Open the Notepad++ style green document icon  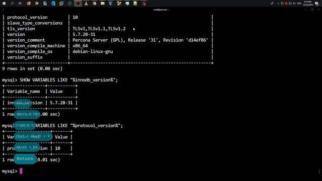coord(135,4)
